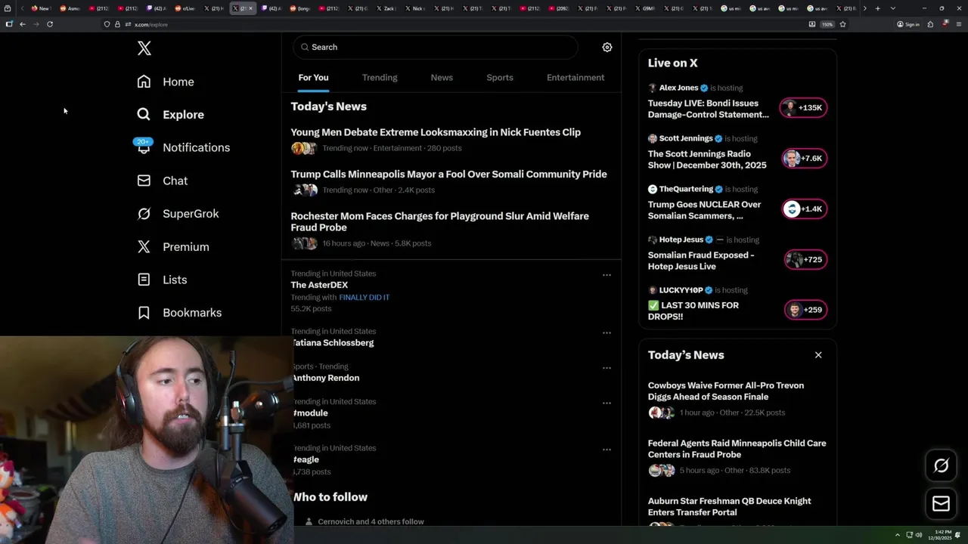This screenshot has height=544, width=968.
Task: Open Federal Agents Raid Minneapolis story
Action: (x=737, y=449)
